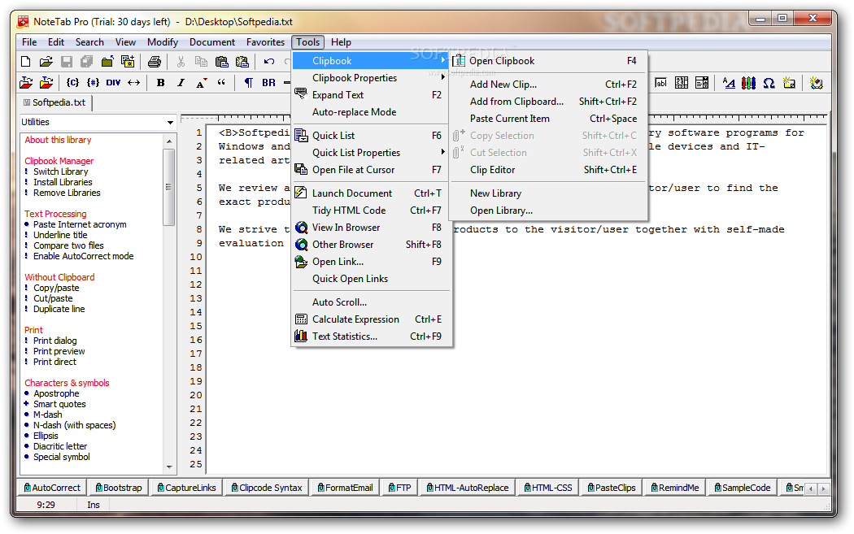Select New Library in submenu
Image resolution: width=854 pixels, height=534 pixels.
548,193
